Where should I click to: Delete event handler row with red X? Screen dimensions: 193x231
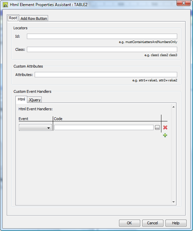click(x=165, y=127)
